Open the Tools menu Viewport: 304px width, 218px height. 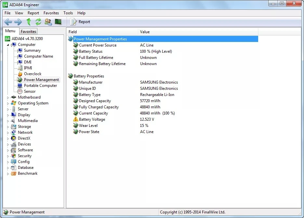68,13
